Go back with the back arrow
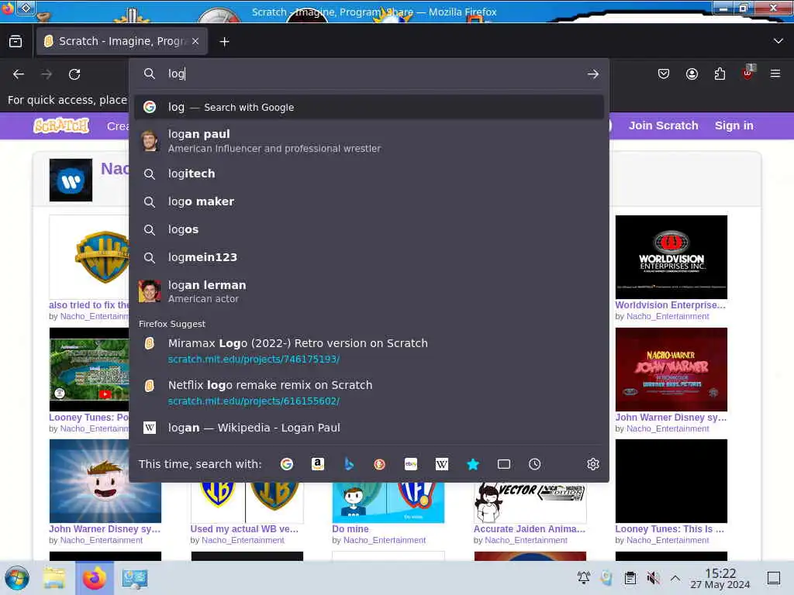Image resolution: width=794 pixels, height=595 pixels. (x=19, y=74)
